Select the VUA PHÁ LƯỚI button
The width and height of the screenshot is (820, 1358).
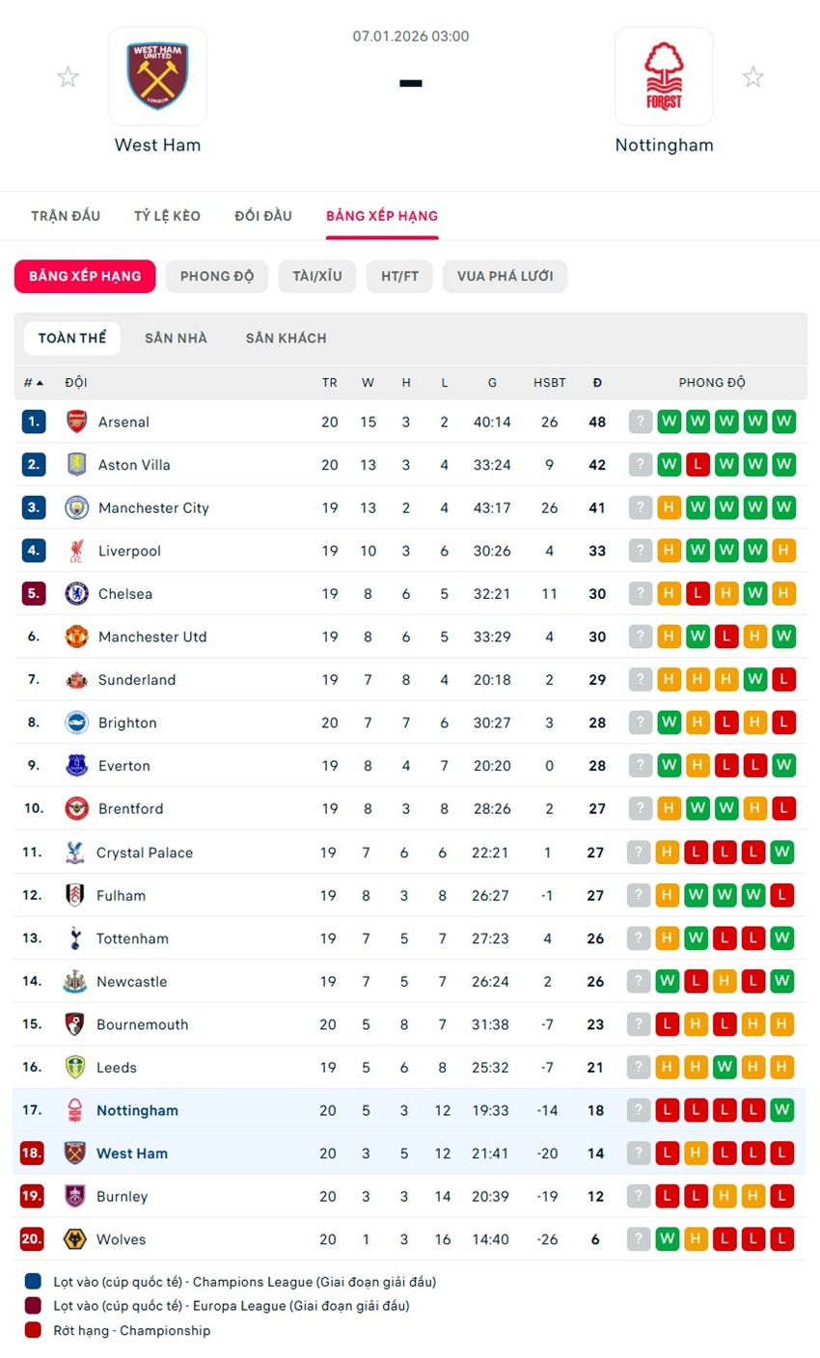(x=505, y=276)
